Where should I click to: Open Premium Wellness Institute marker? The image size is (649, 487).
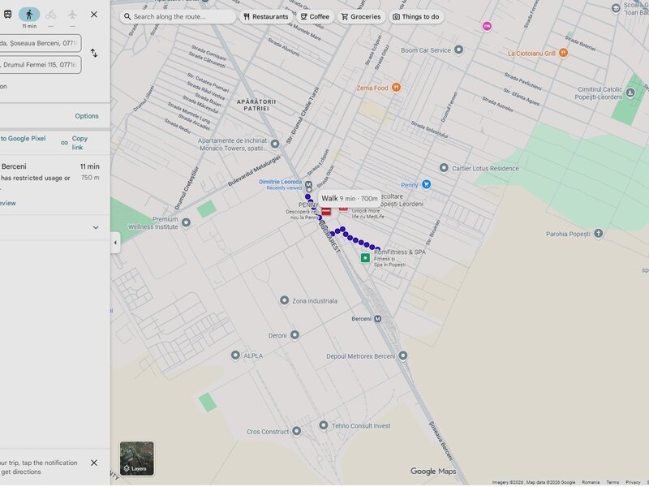187,222
